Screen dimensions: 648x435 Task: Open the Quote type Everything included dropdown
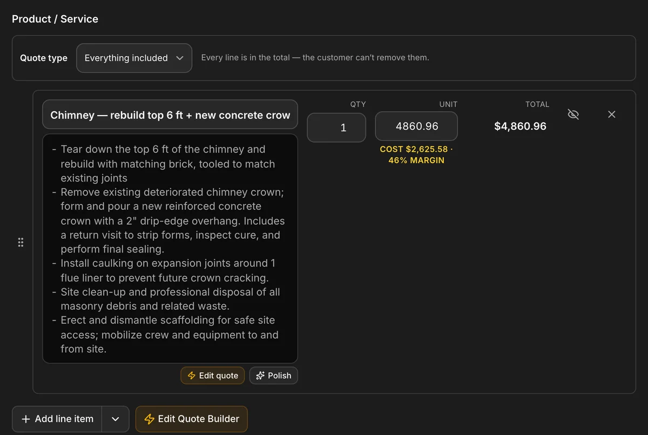(x=134, y=58)
